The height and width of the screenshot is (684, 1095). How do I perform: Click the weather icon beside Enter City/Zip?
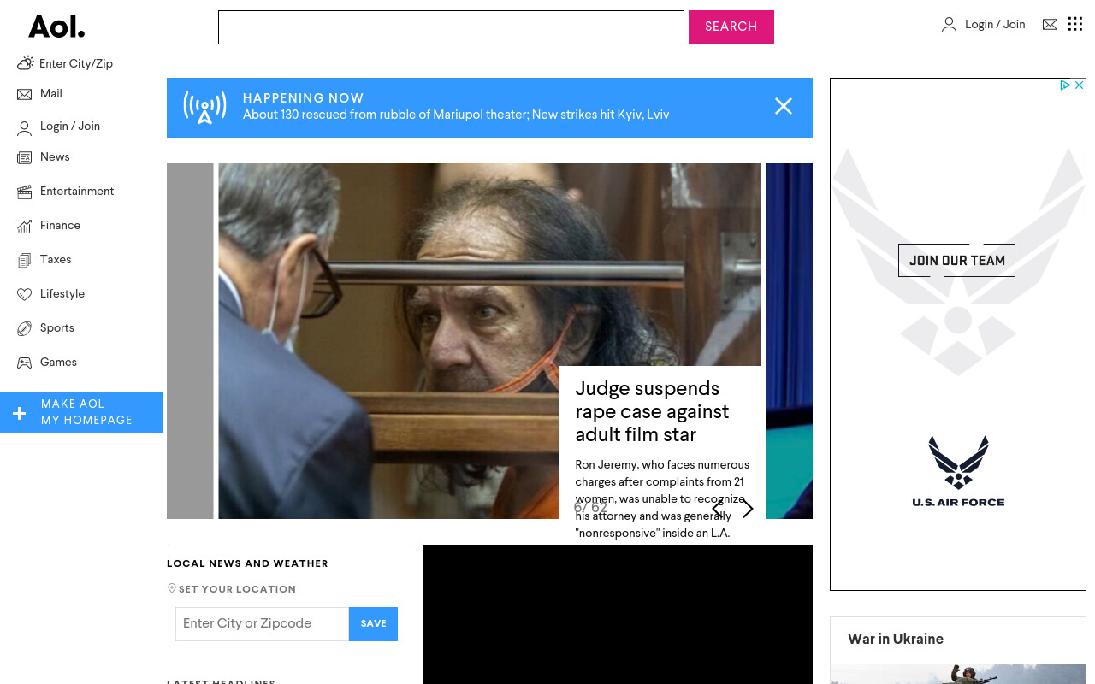26,63
